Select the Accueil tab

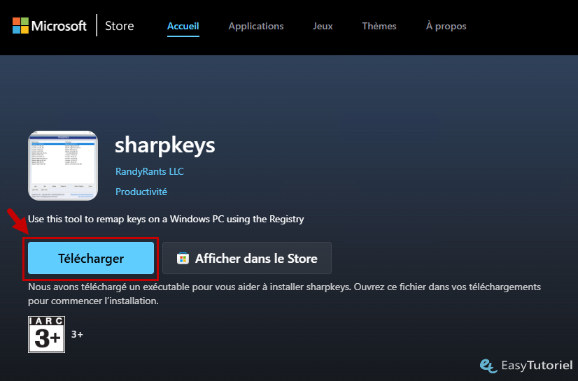pos(183,26)
